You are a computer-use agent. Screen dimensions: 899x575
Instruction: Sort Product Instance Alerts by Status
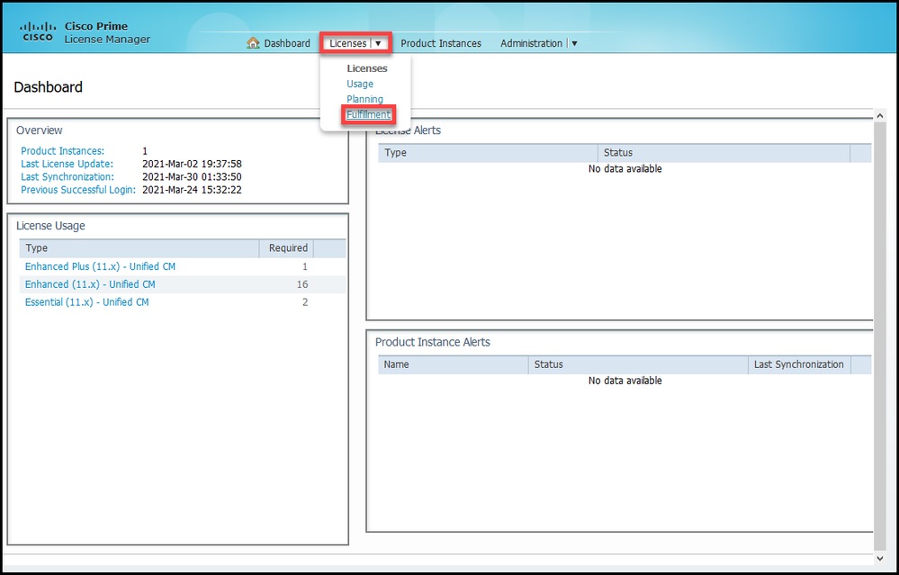click(638, 364)
